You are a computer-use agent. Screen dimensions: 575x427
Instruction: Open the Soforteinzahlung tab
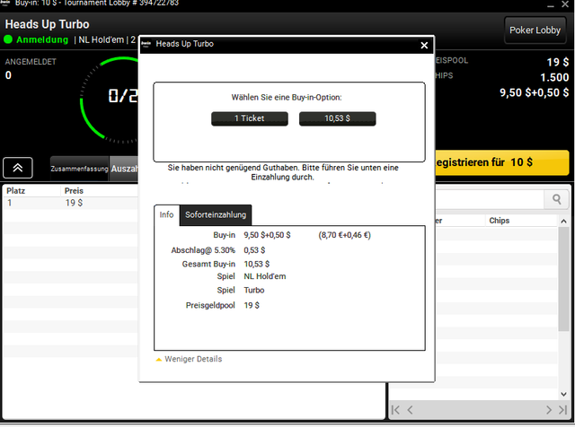(x=216, y=215)
